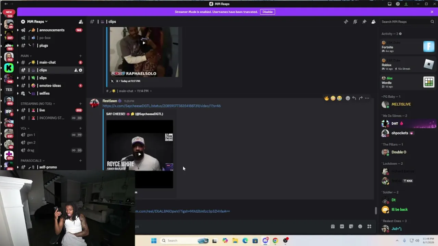Viewport: 438px width, 246px height.
Task: Open more options for Restlawn's message
Action: [x=367, y=98]
